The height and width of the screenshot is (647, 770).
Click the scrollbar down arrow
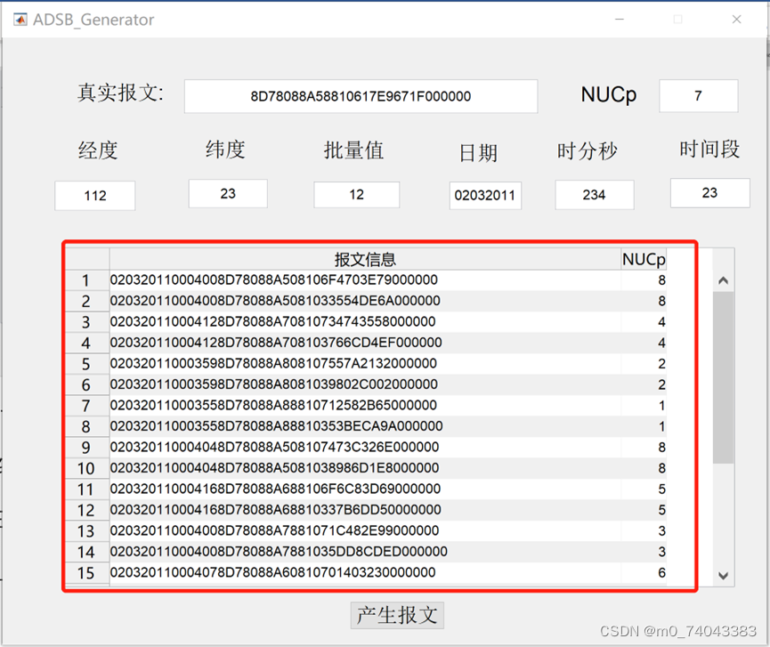coord(723,576)
